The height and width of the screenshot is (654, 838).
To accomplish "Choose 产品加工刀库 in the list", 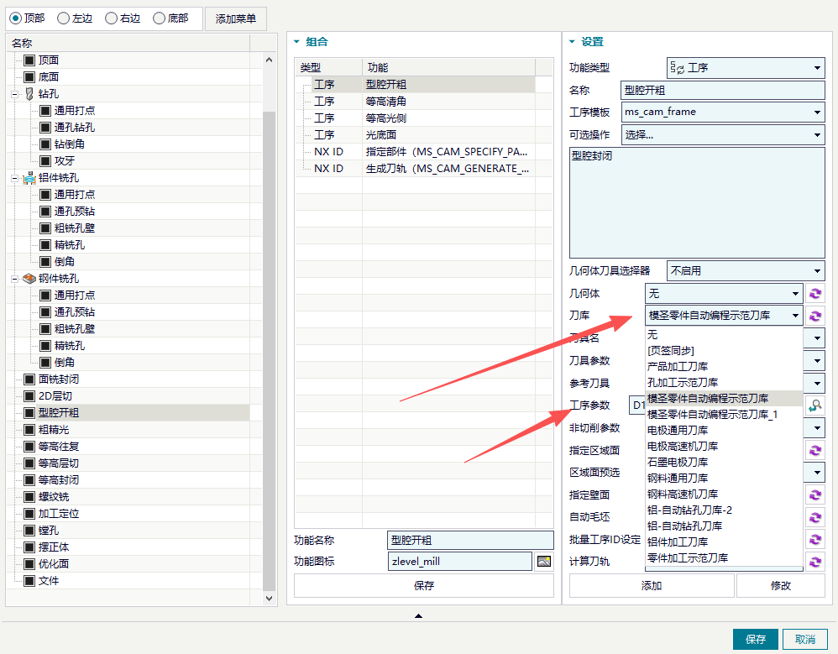I will click(x=724, y=367).
